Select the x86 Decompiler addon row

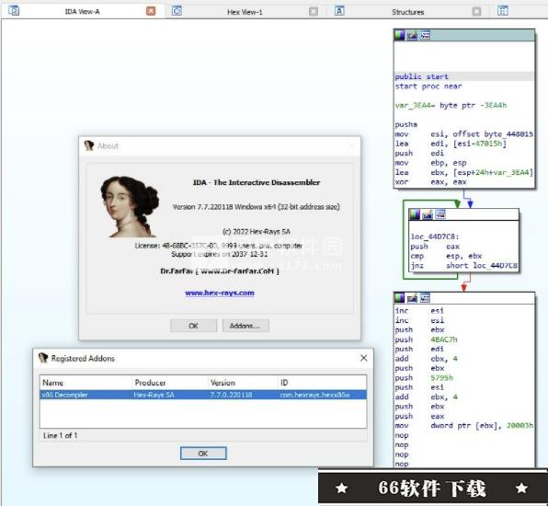point(203,395)
